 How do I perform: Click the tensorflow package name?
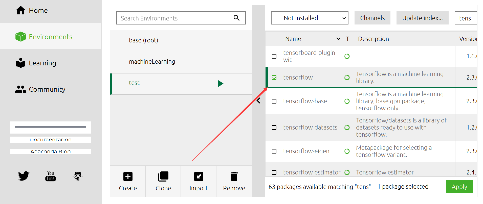click(x=298, y=78)
